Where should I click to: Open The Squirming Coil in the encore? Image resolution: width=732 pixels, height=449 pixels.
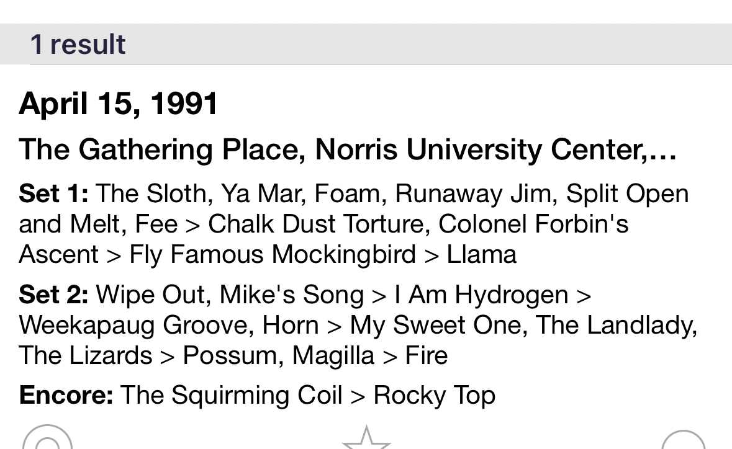pyautogui.click(x=231, y=395)
